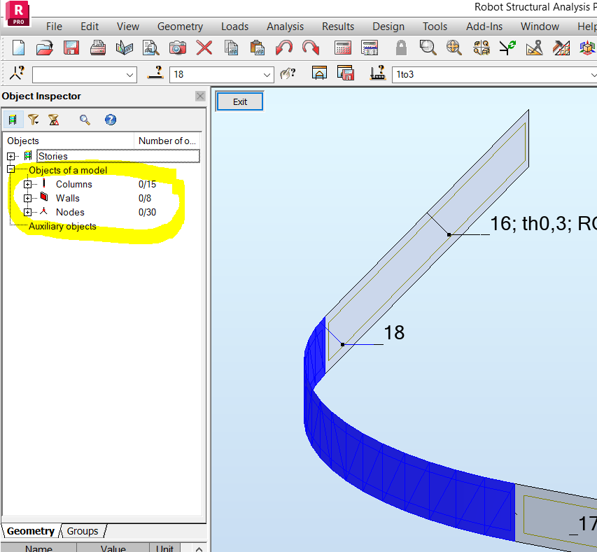
Task: Select the Nodes entry showing 0/30
Action: pos(70,212)
